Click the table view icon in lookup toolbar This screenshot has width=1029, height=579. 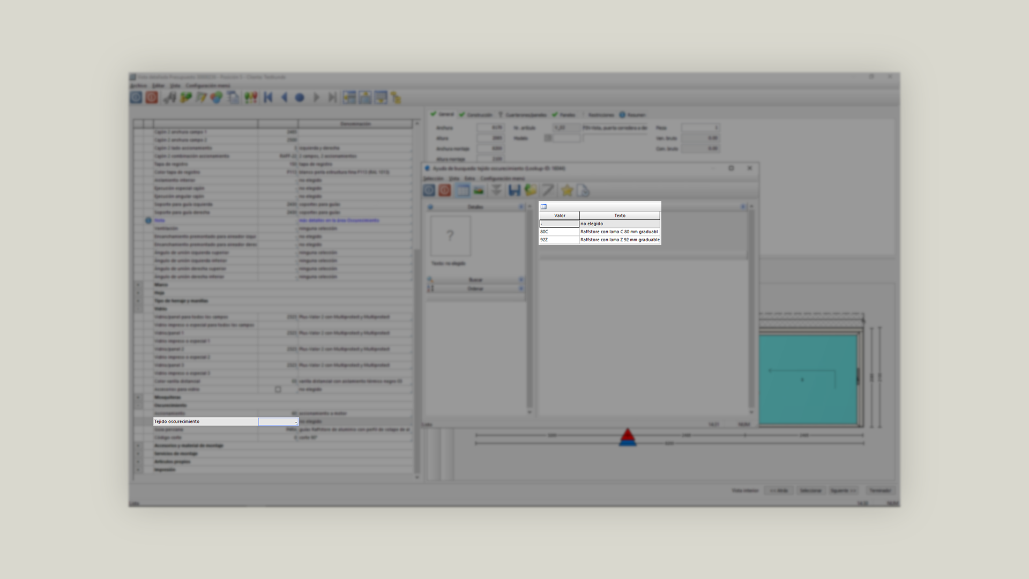click(462, 190)
